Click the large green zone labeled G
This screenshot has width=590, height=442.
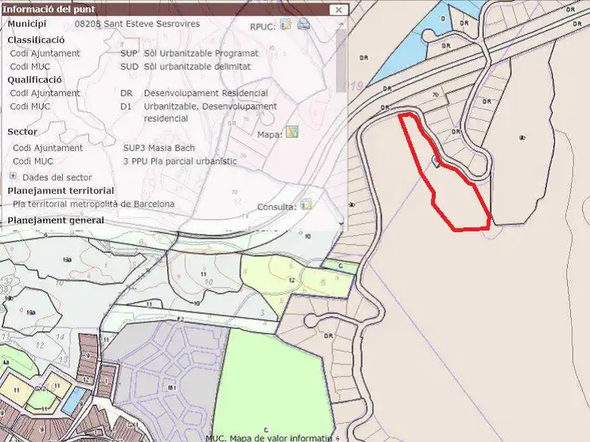[x=271, y=387]
